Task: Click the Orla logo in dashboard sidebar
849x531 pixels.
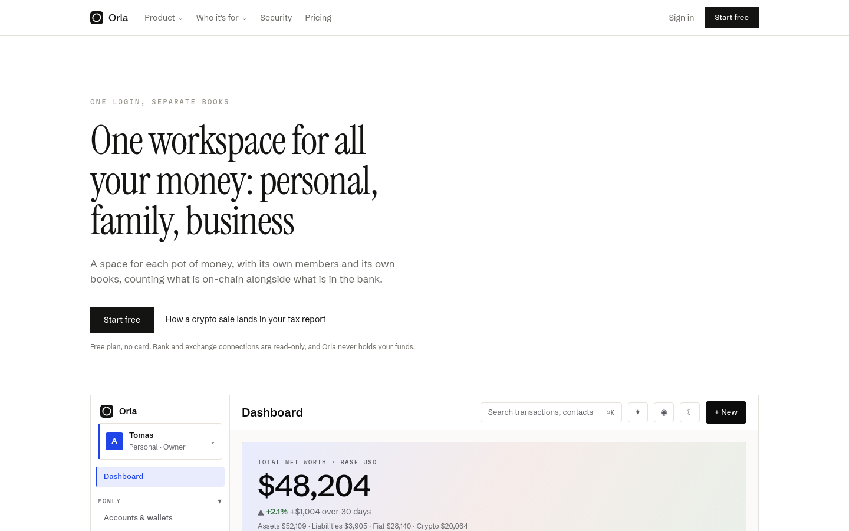Action: [x=107, y=411]
